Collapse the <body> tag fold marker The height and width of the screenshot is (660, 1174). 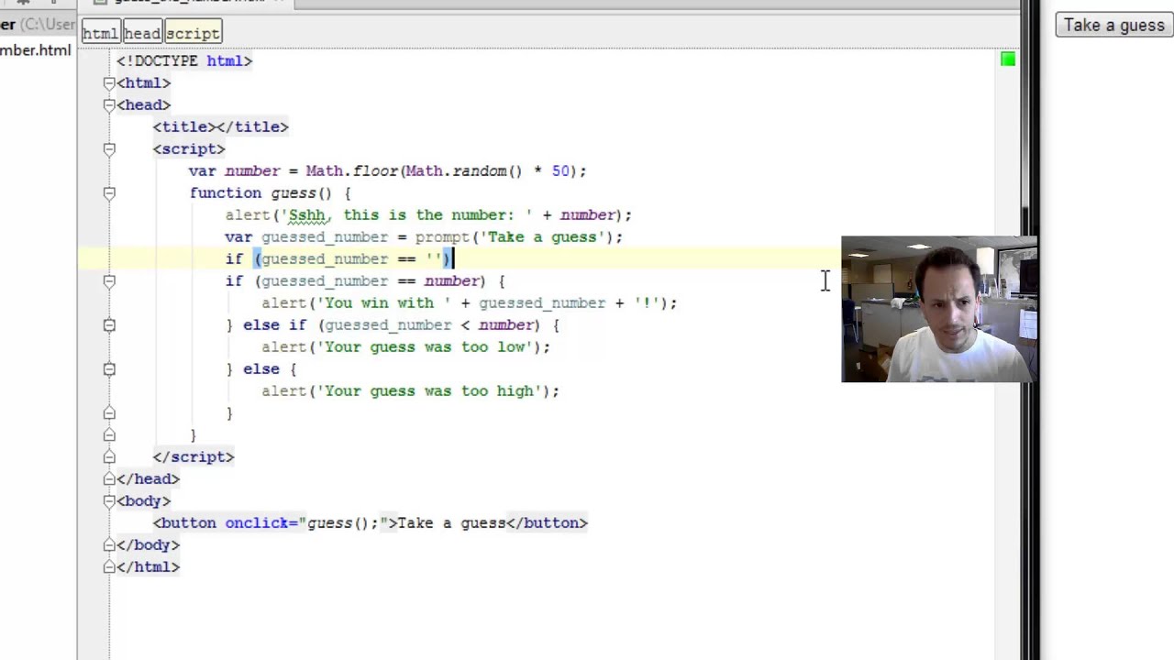click(109, 500)
